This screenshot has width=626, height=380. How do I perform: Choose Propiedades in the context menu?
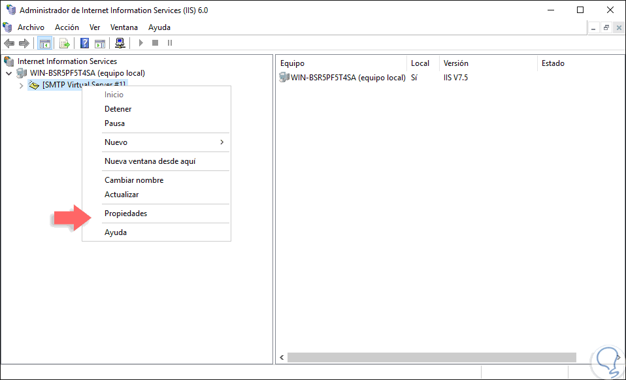pos(157,214)
